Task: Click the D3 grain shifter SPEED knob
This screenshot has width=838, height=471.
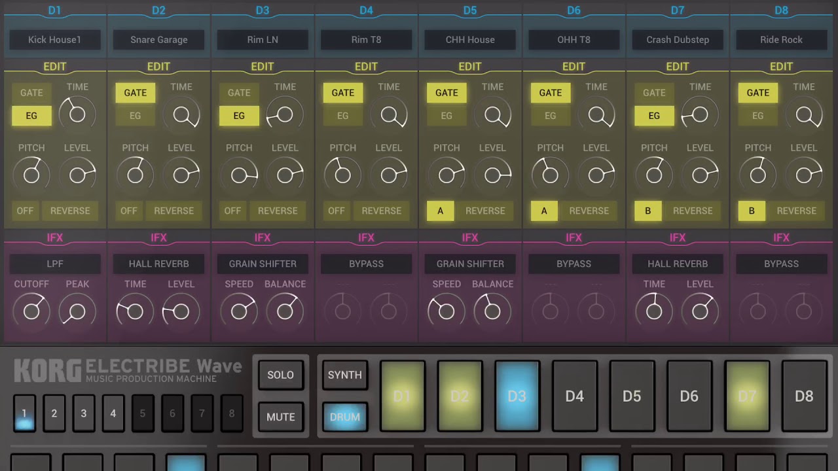Action: click(x=239, y=311)
